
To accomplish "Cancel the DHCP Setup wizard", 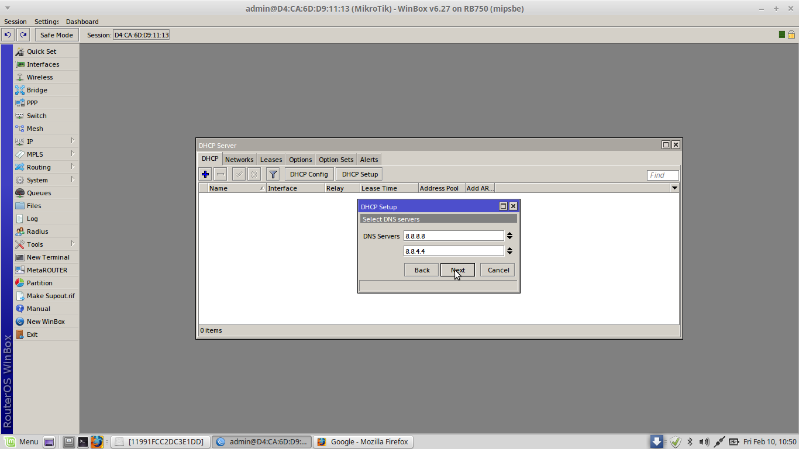I will coord(498,270).
